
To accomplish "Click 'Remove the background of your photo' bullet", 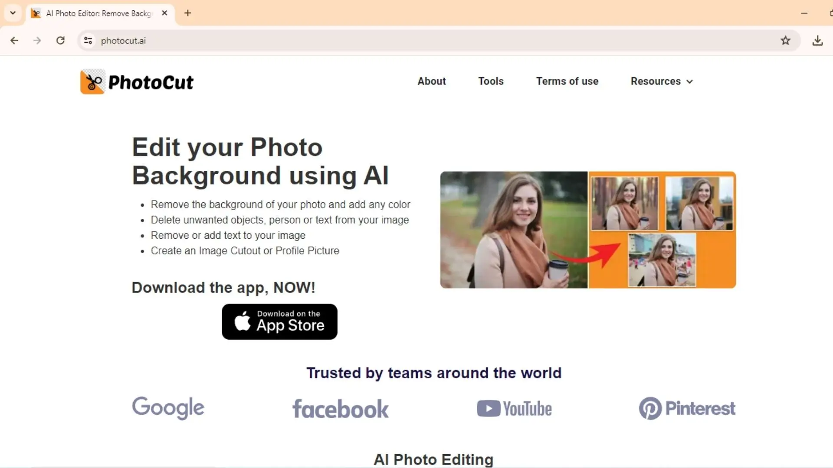I will (x=280, y=204).
